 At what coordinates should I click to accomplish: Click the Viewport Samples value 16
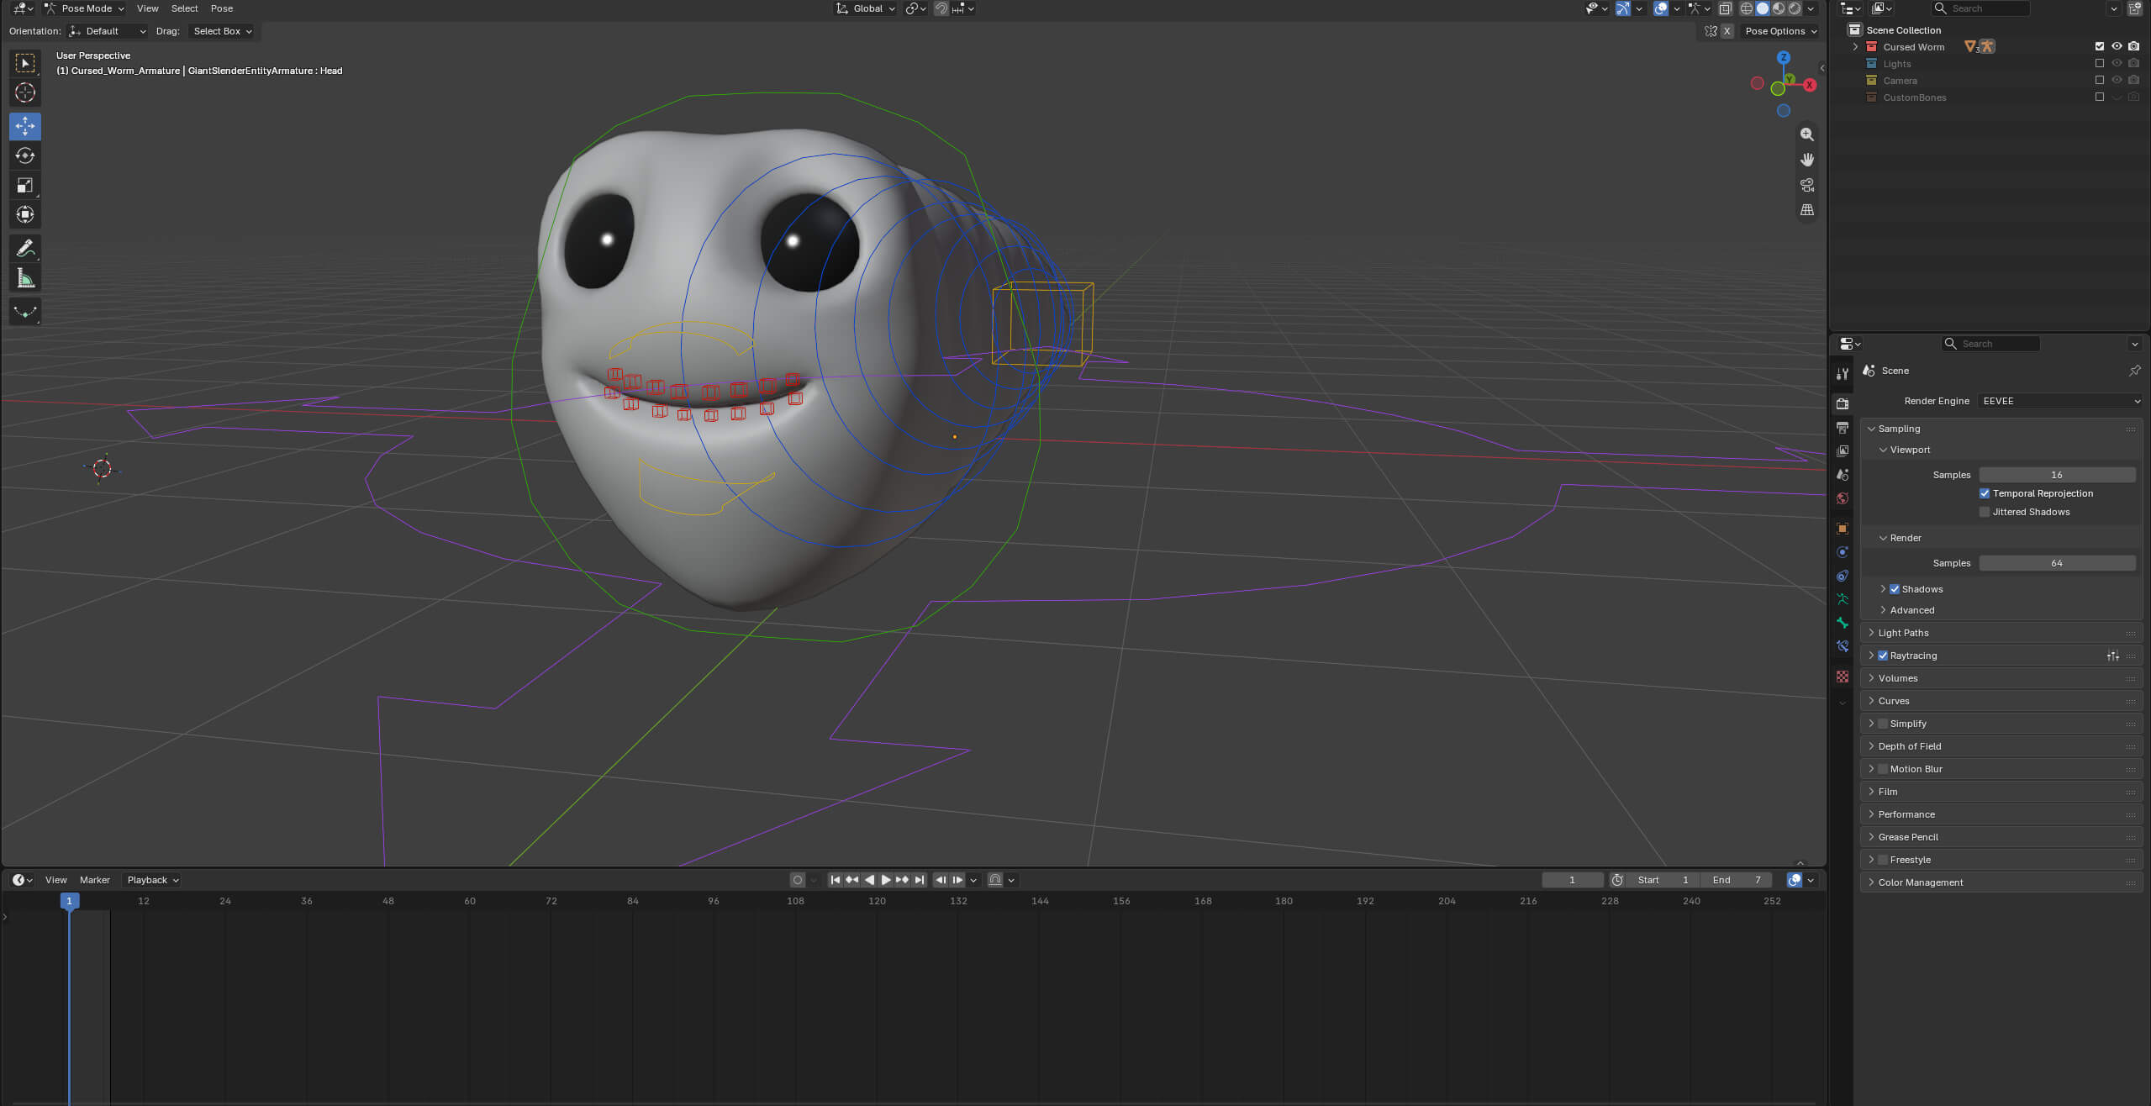tap(2057, 475)
